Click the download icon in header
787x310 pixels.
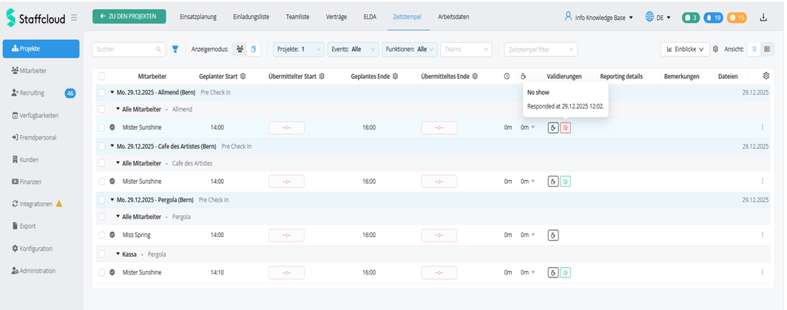[763, 18]
